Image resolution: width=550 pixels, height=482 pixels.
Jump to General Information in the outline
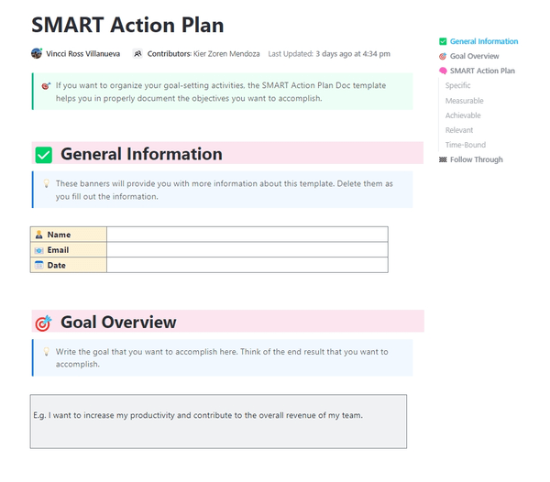point(483,41)
